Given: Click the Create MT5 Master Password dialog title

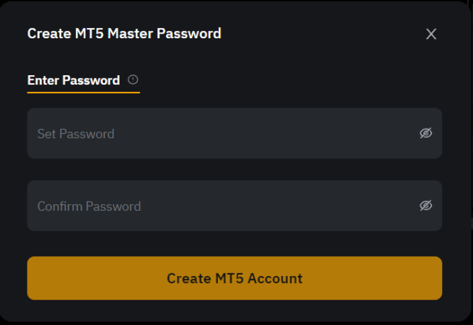Looking at the screenshot, I should coord(124,34).
